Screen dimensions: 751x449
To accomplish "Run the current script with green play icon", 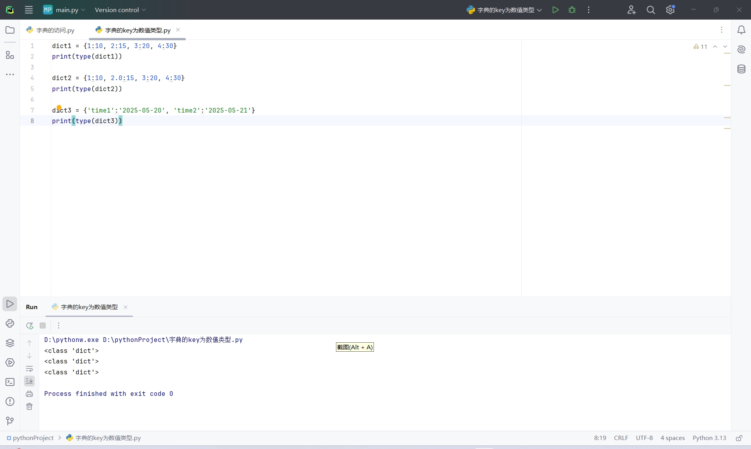I will (x=555, y=10).
